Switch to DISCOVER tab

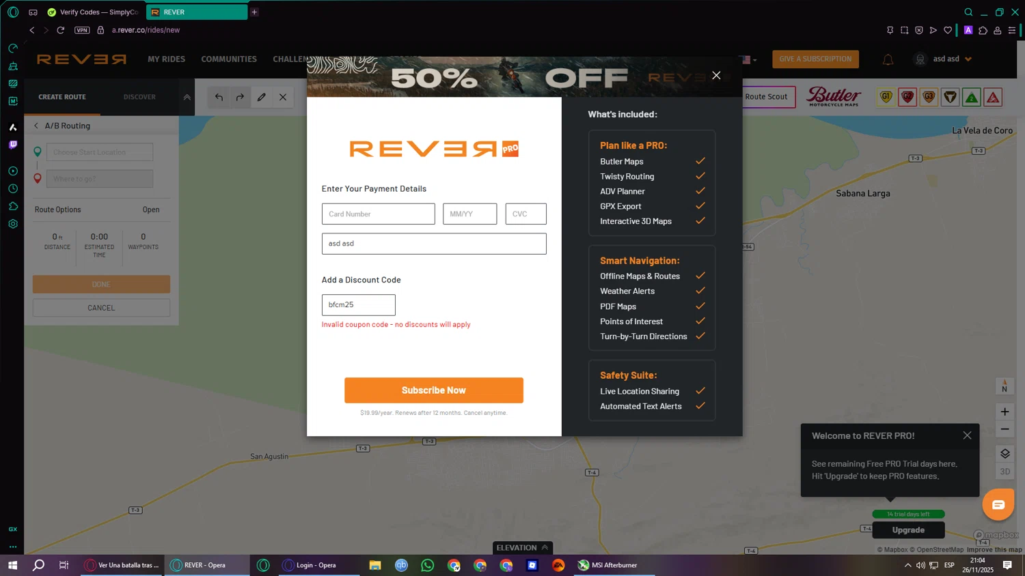click(x=139, y=97)
